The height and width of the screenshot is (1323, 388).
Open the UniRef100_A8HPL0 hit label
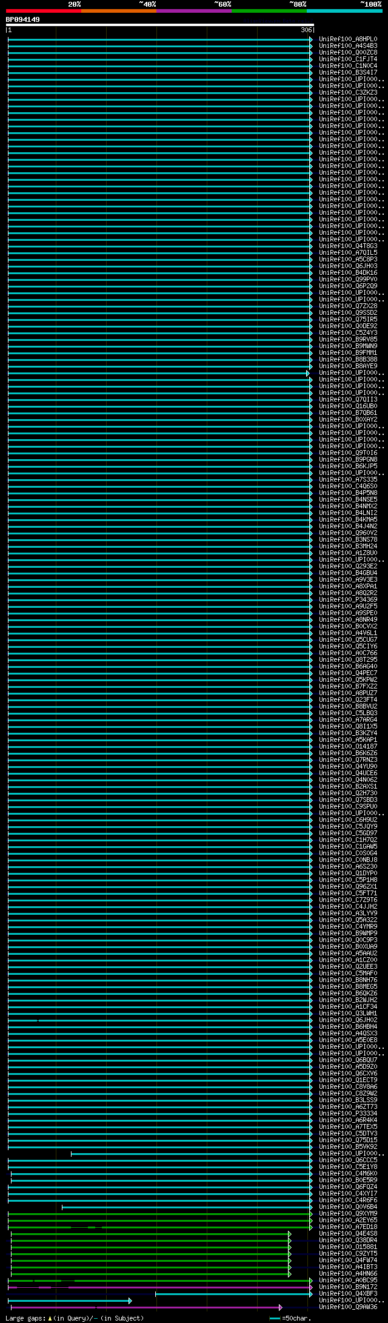tap(348, 39)
